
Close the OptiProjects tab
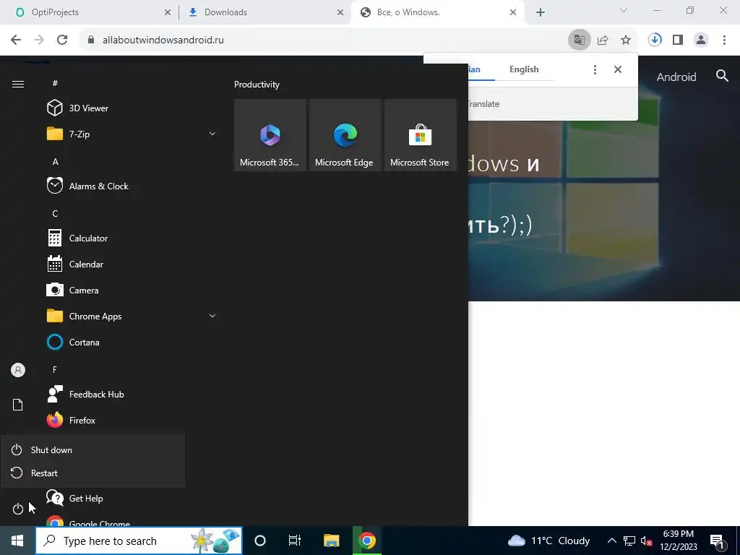tap(167, 13)
